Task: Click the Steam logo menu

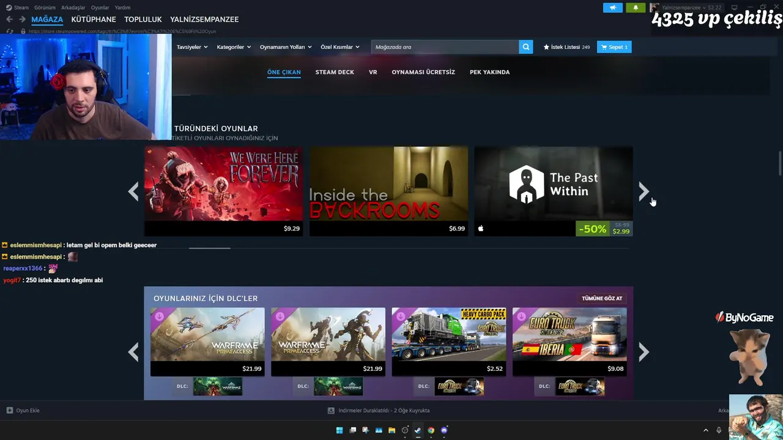Action: (x=17, y=7)
